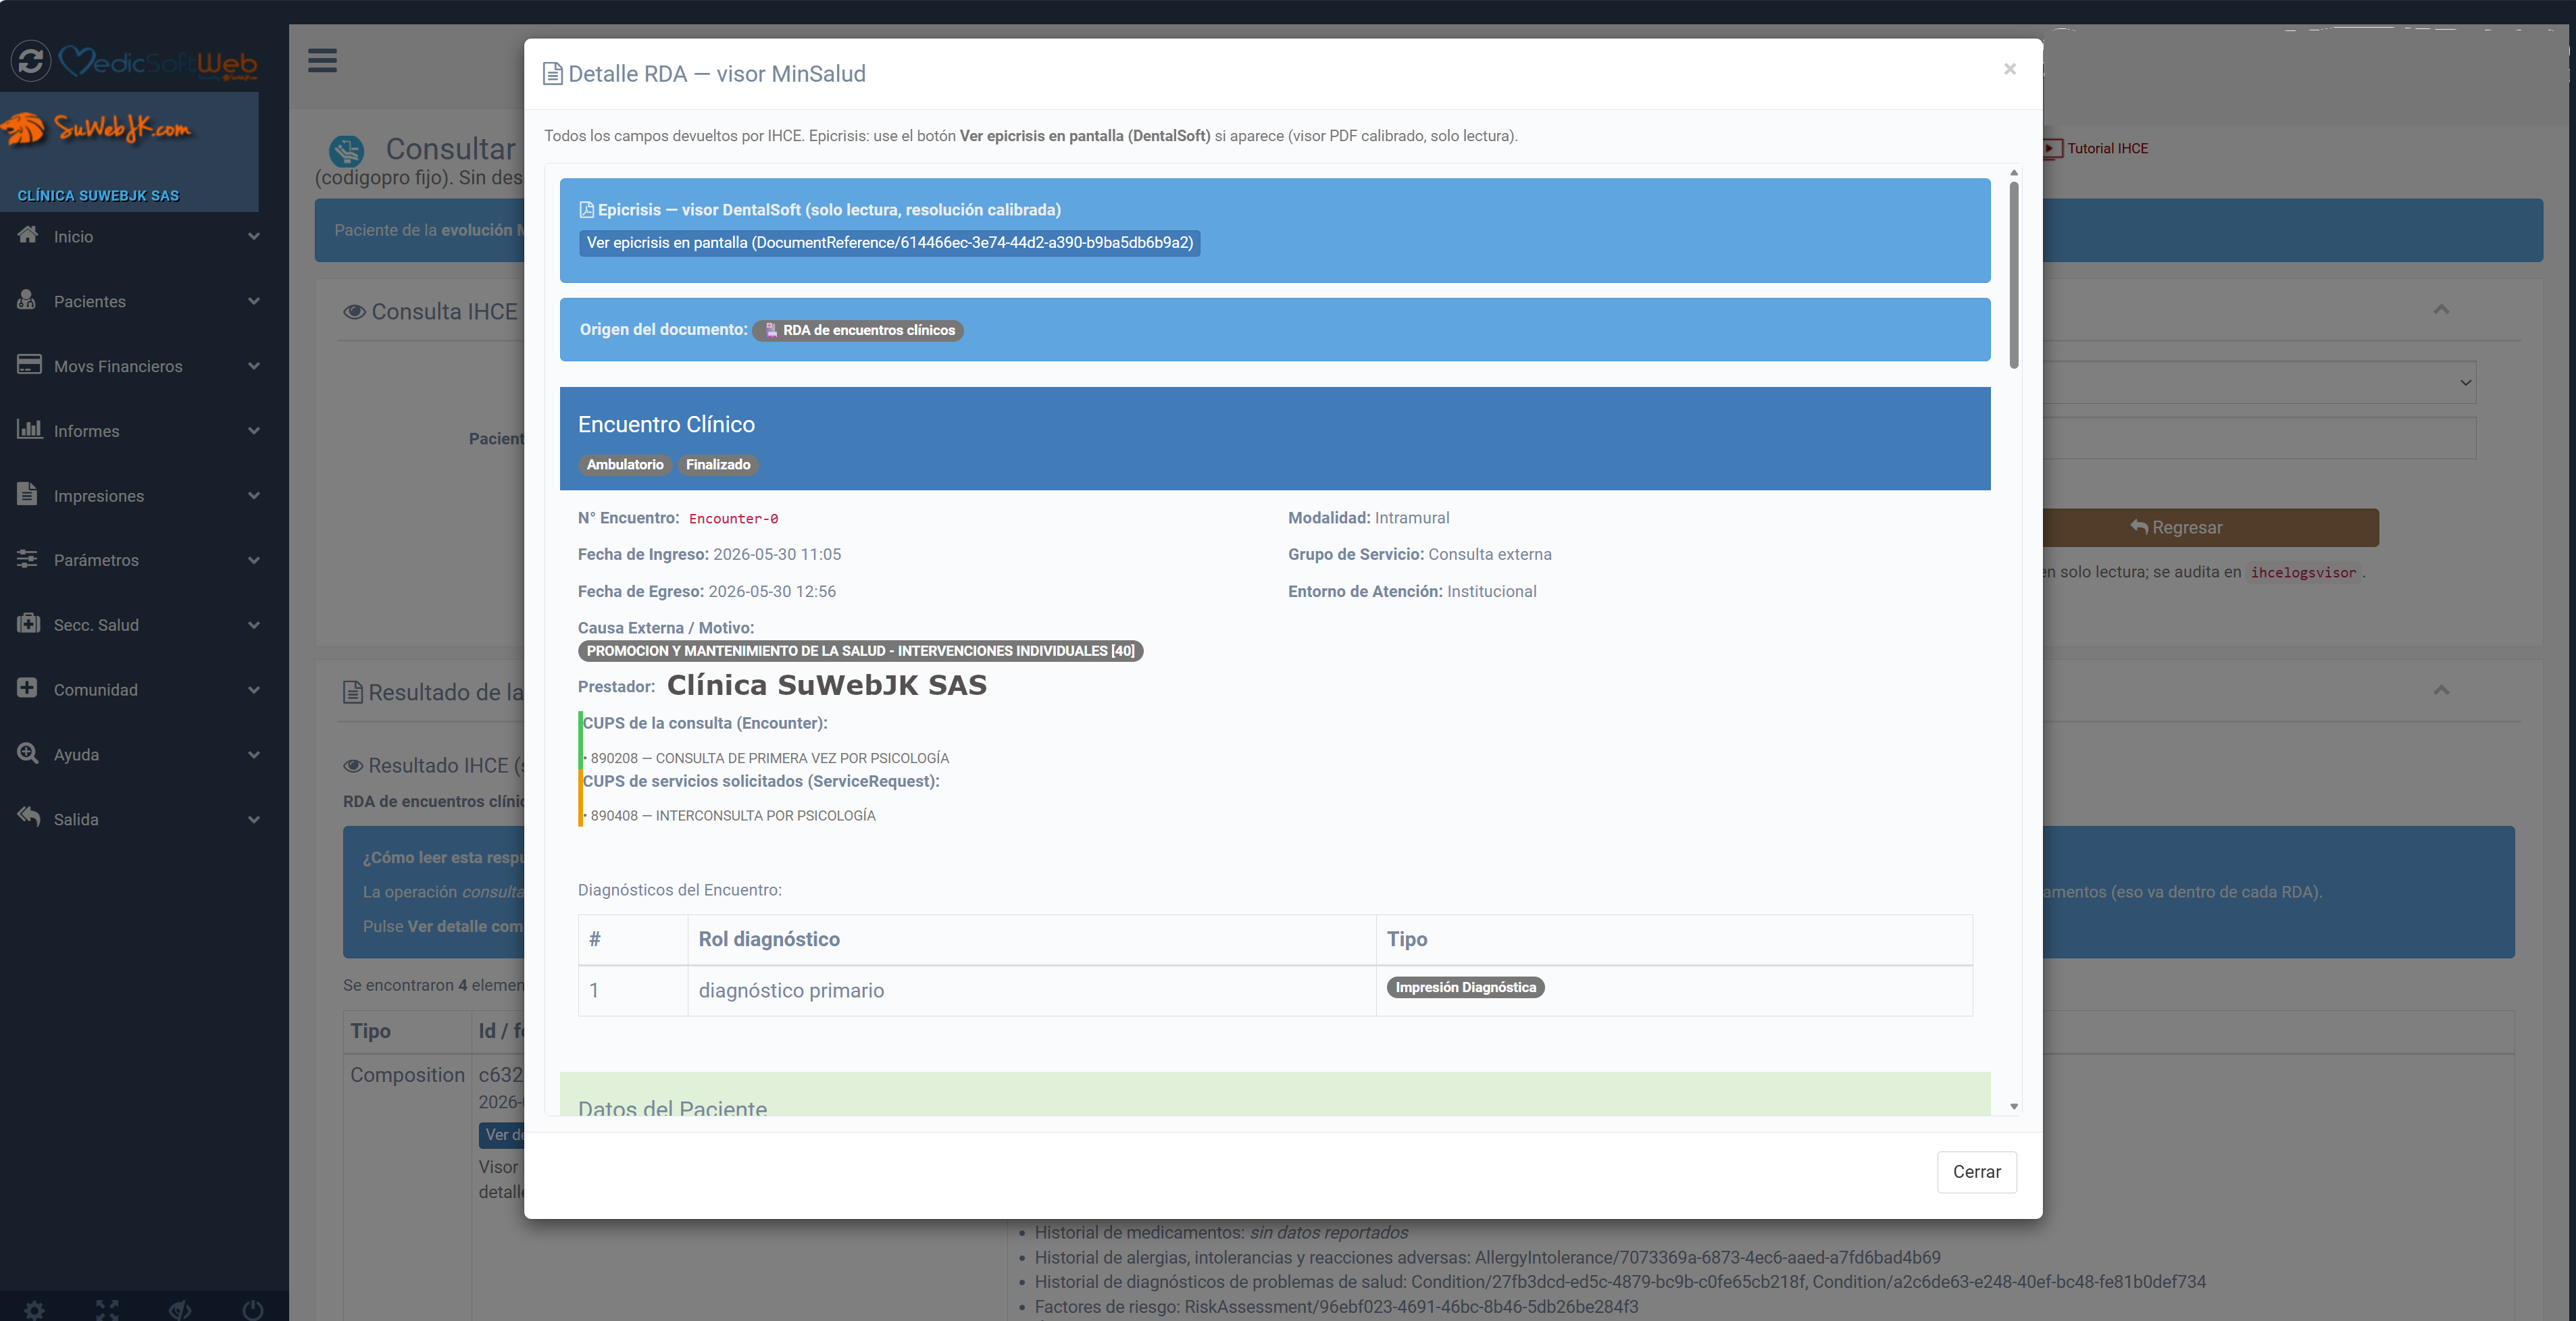Click the SuWebJK.com logo in sidebar
The height and width of the screenshot is (1321, 2576).
point(98,128)
